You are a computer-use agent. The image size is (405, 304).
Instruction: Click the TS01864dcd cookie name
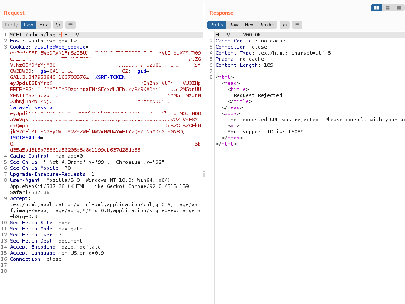point(25,138)
